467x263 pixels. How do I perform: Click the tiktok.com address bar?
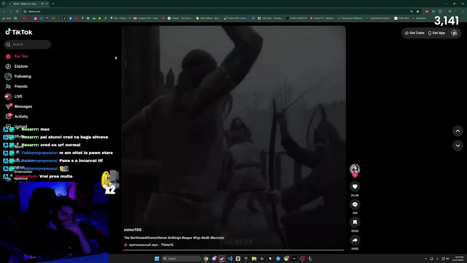click(219, 11)
